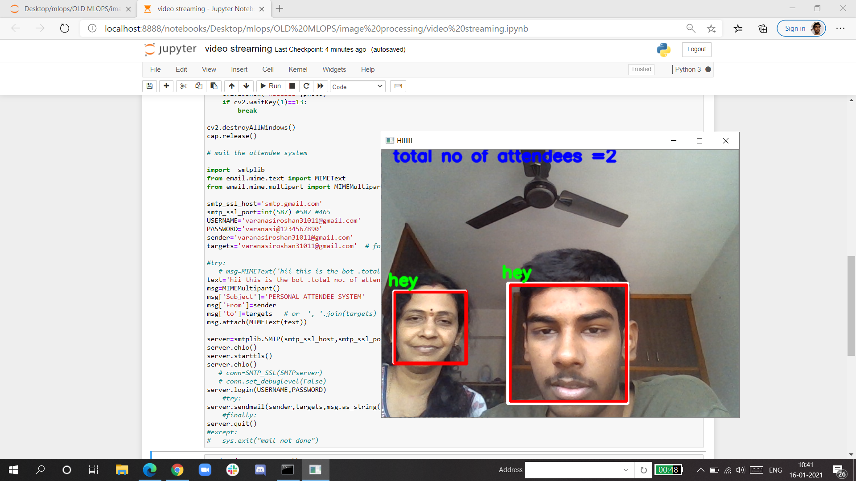Interrupt the kernel with the stop icon
Image resolution: width=856 pixels, height=481 pixels.
pyautogui.click(x=292, y=86)
